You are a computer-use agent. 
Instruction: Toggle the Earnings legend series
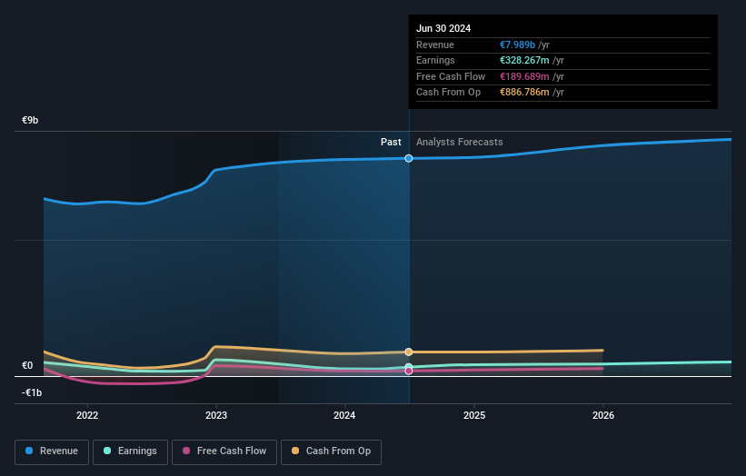(x=130, y=451)
